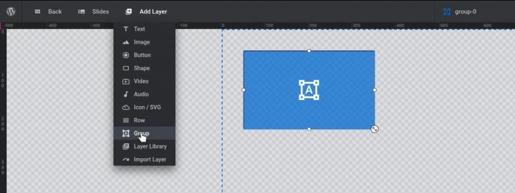Add a Shape layer from menu
The image size is (515, 193).
pyautogui.click(x=144, y=68)
